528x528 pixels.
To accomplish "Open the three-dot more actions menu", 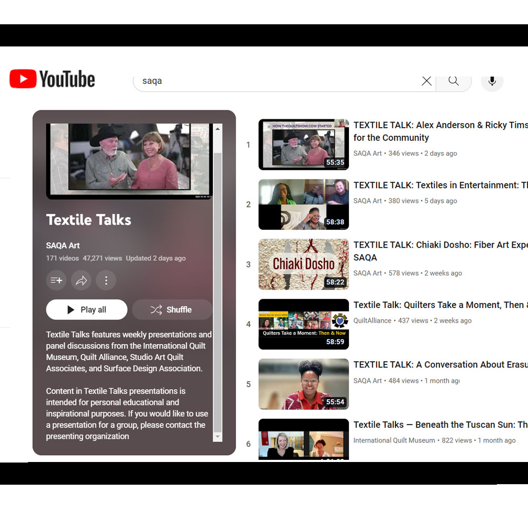I will 106,280.
